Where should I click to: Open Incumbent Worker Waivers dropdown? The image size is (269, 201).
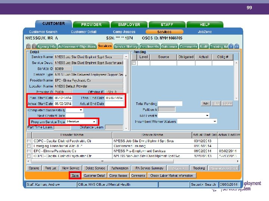click(x=214, y=121)
